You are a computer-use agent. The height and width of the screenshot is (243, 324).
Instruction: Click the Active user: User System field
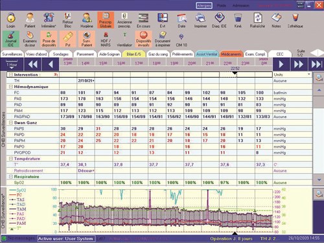coord(66,238)
